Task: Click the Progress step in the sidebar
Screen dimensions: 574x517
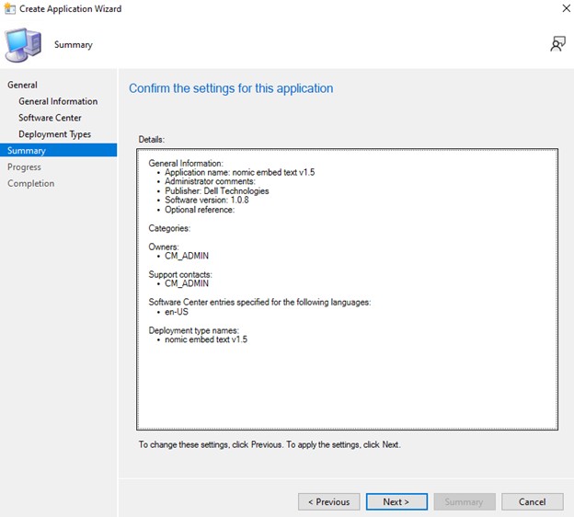Action: (24, 167)
